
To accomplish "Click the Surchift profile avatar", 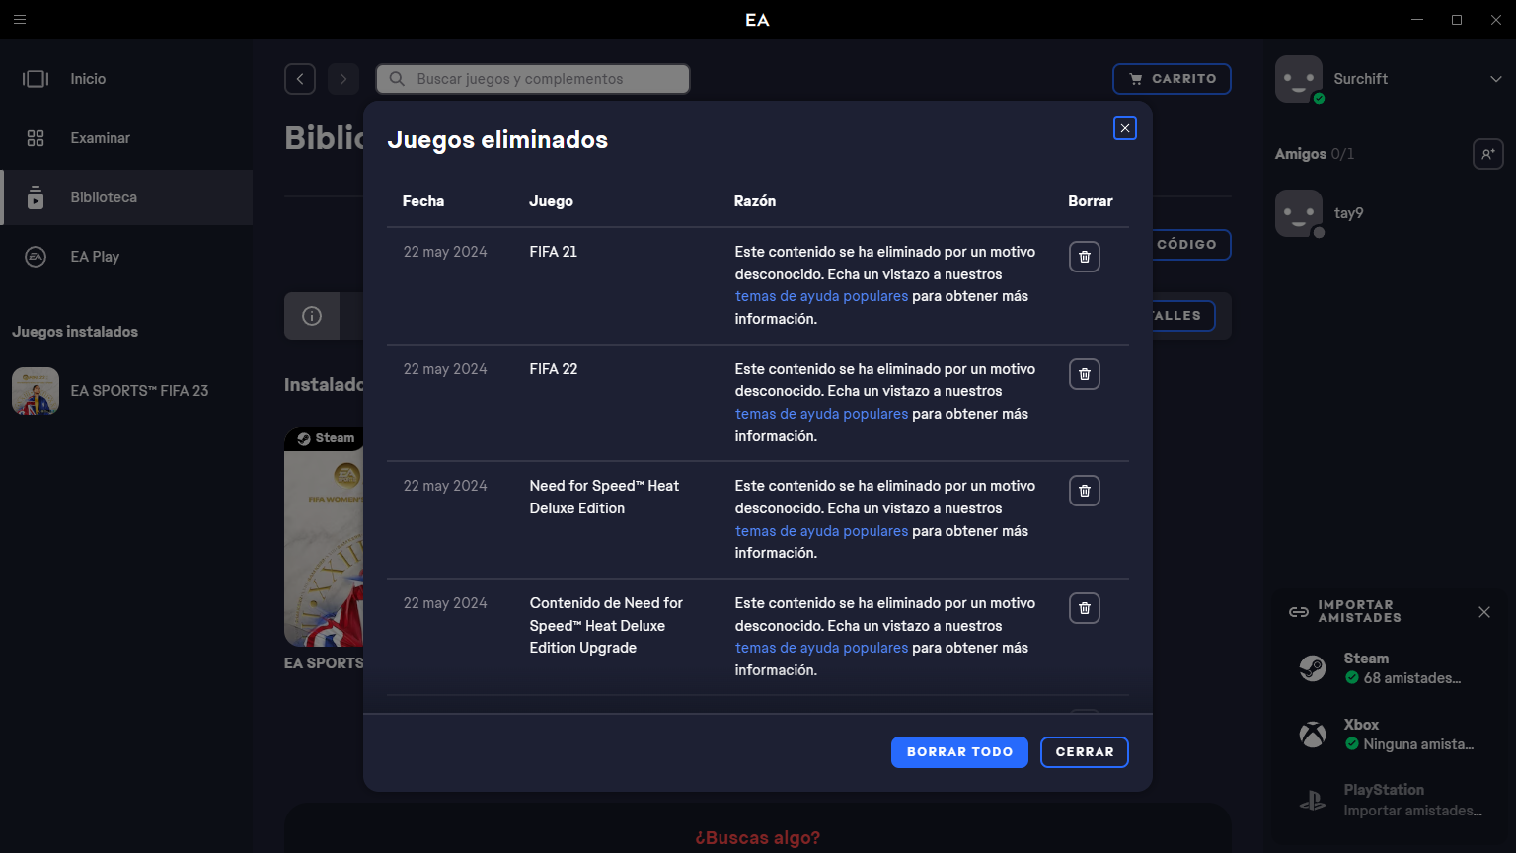I will (1299, 79).
